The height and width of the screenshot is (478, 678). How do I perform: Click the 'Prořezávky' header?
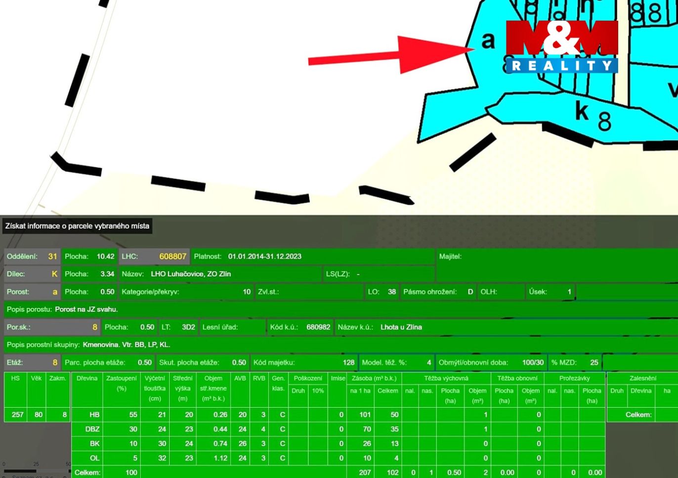[575, 378]
